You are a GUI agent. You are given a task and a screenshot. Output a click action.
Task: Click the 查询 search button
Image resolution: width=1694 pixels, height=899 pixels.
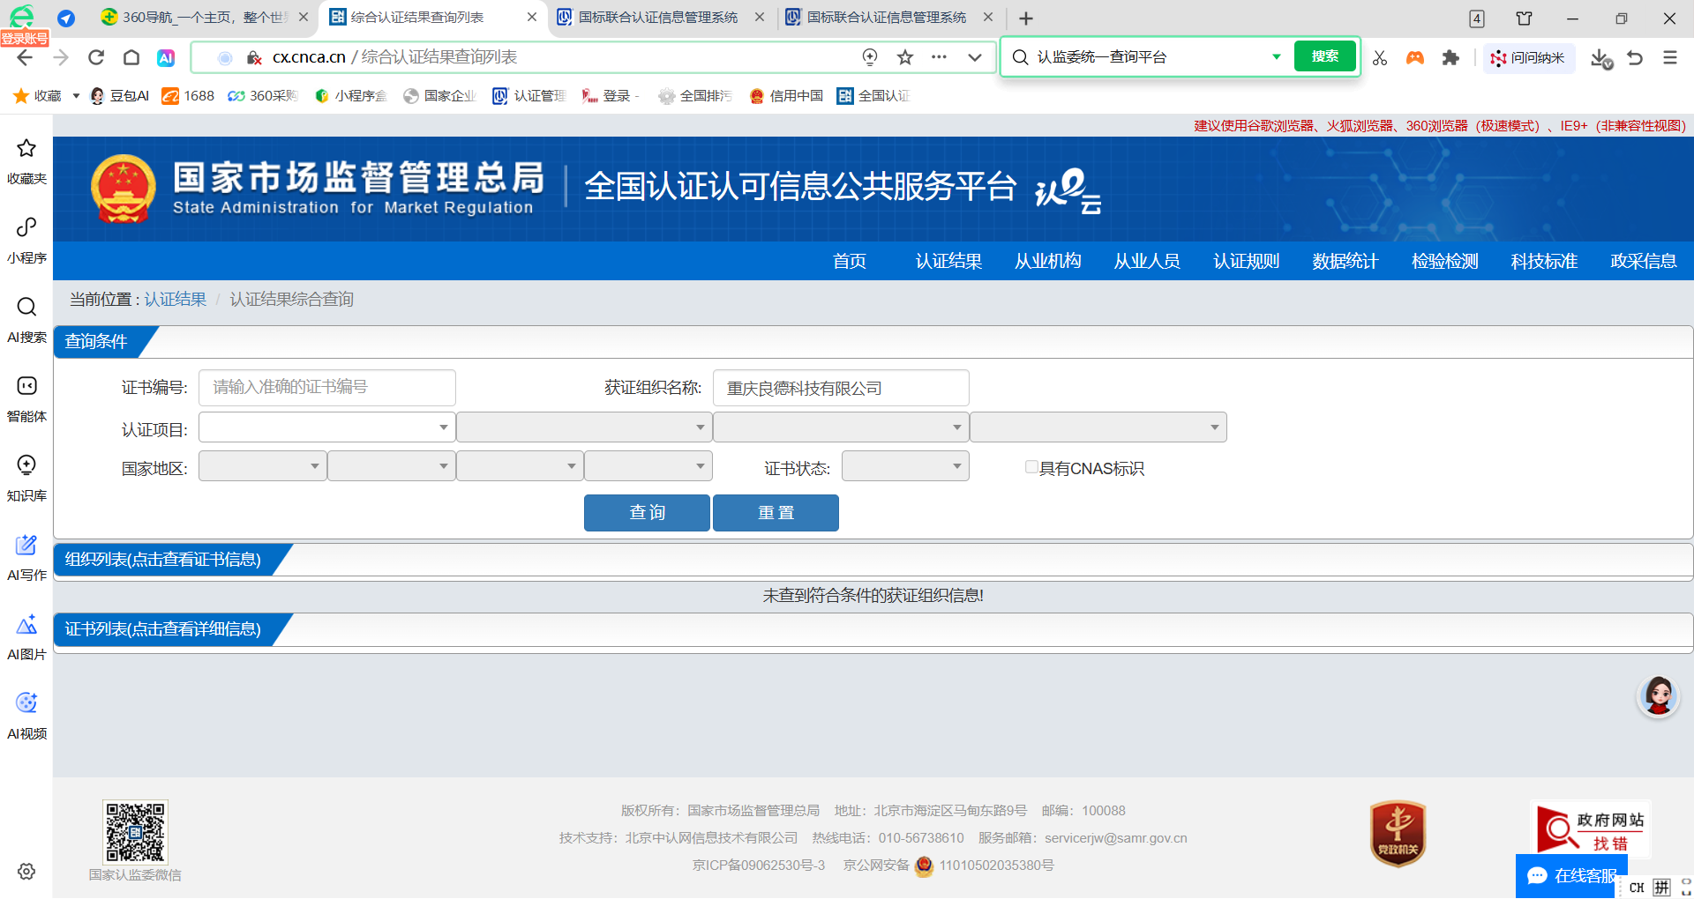[647, 513]
